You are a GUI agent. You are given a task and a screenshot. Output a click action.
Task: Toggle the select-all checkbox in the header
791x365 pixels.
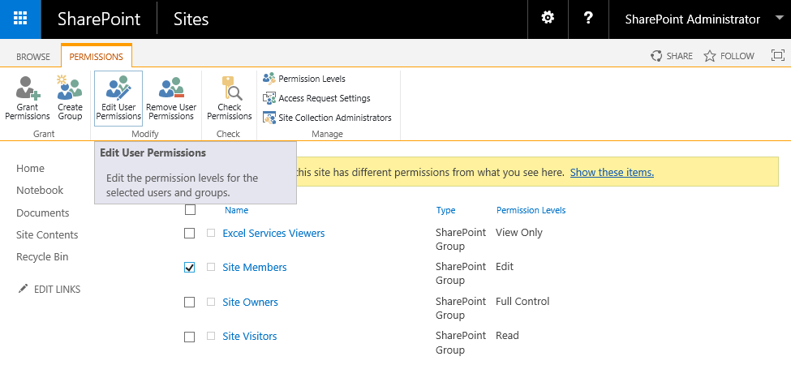coord(190,209)
